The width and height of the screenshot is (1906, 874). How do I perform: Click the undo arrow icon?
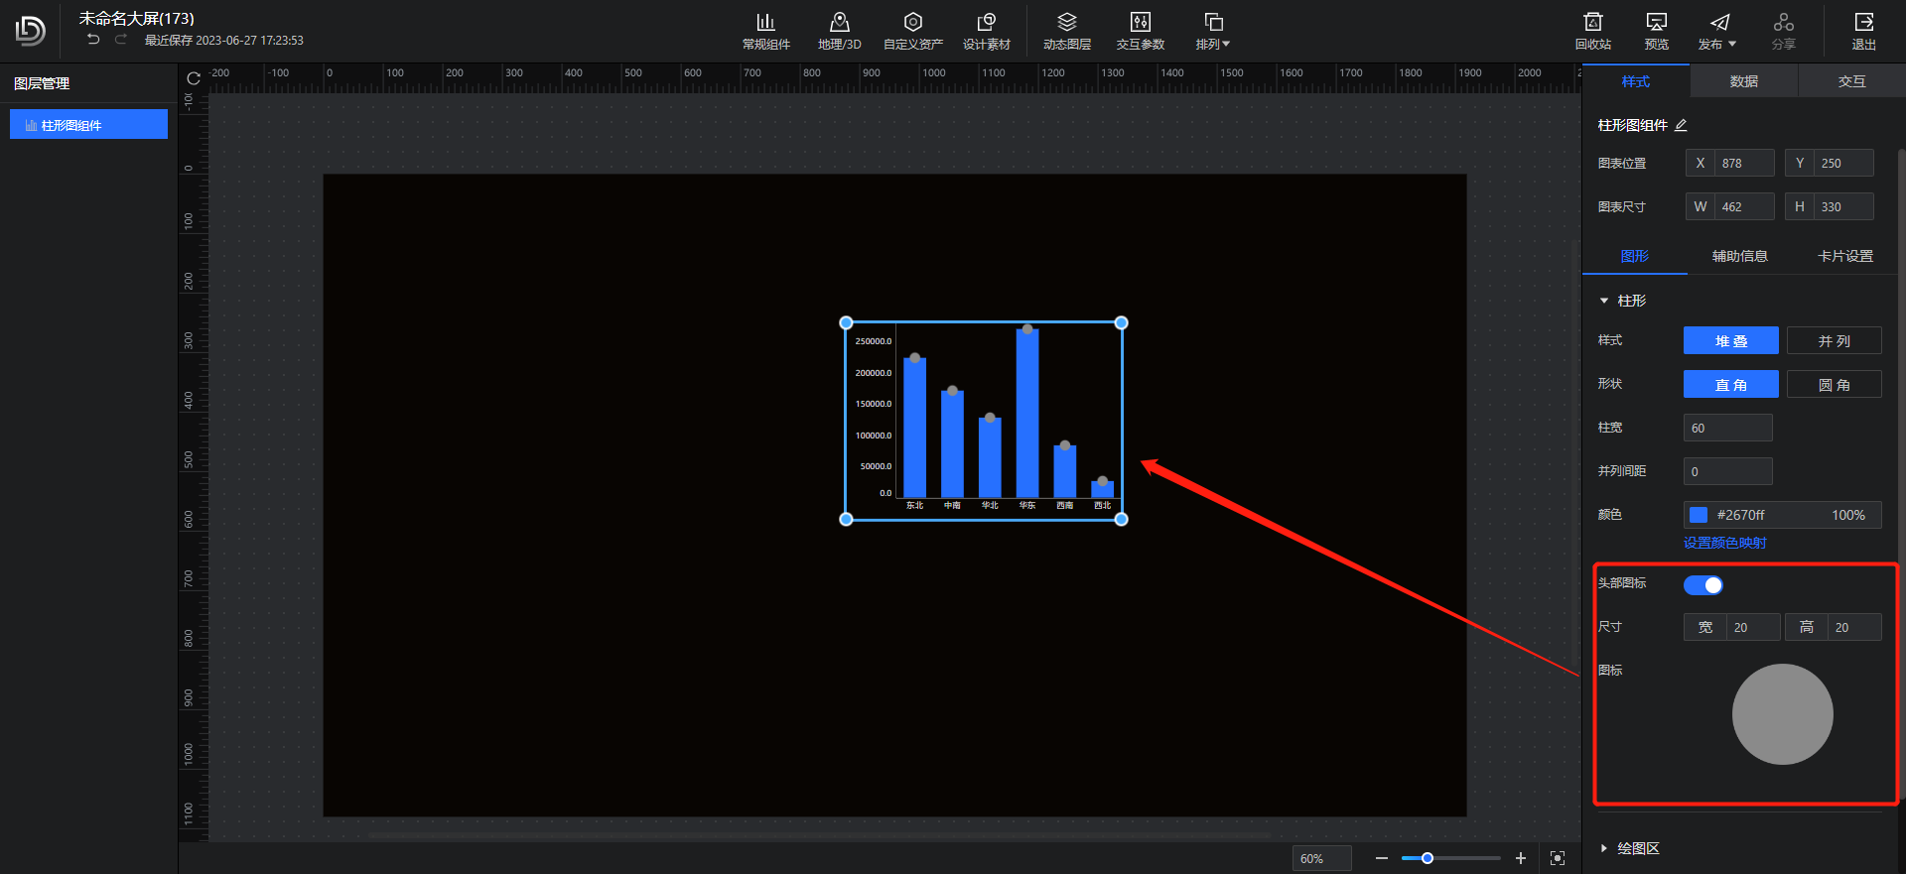click(x=93, y=40)
